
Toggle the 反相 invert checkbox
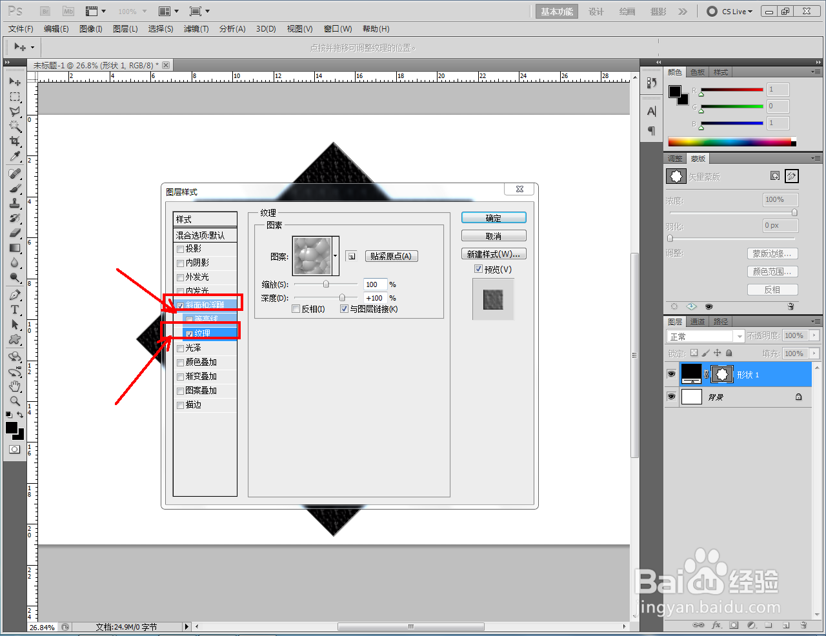[296, 309]
